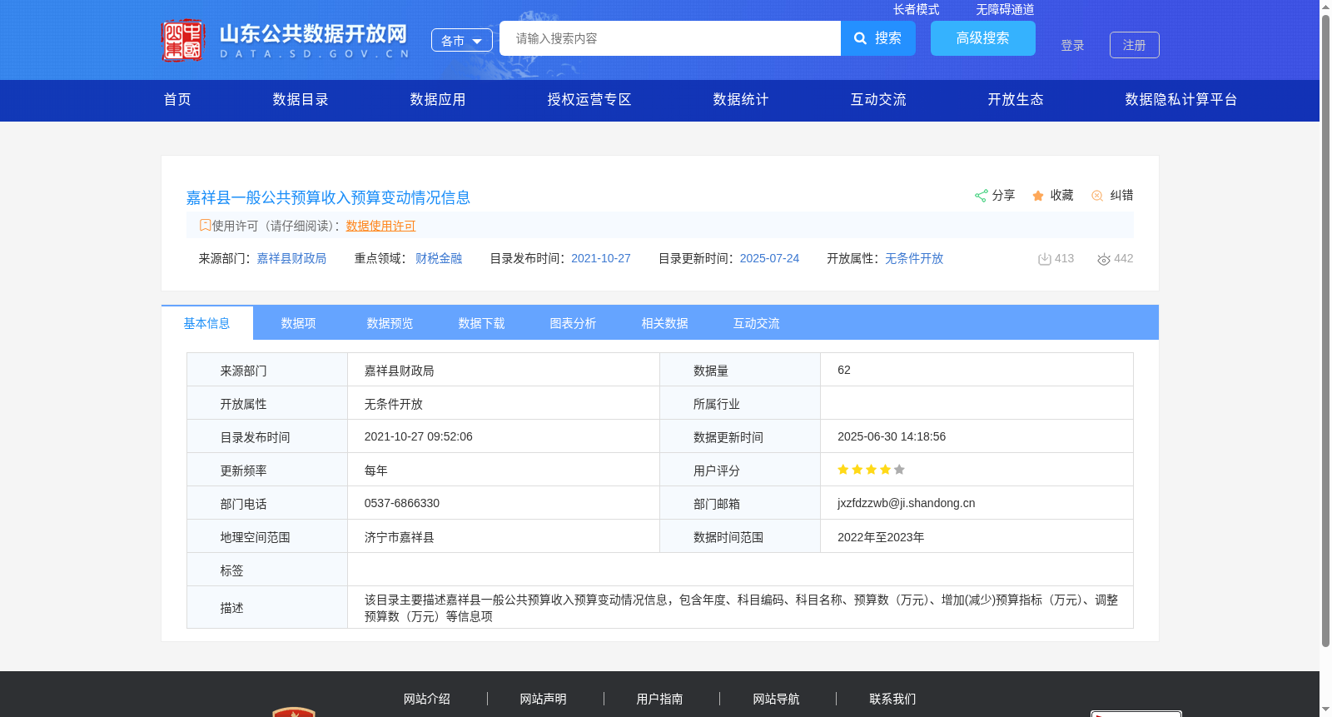This screenshot has width=1332, height=717.
Task: Switch to the 互动交流 tab in dataset tabs
Action: 757,323
